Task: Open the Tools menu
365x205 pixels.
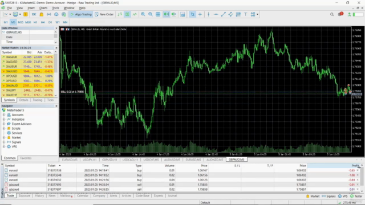Action: (x=55, y=8)
